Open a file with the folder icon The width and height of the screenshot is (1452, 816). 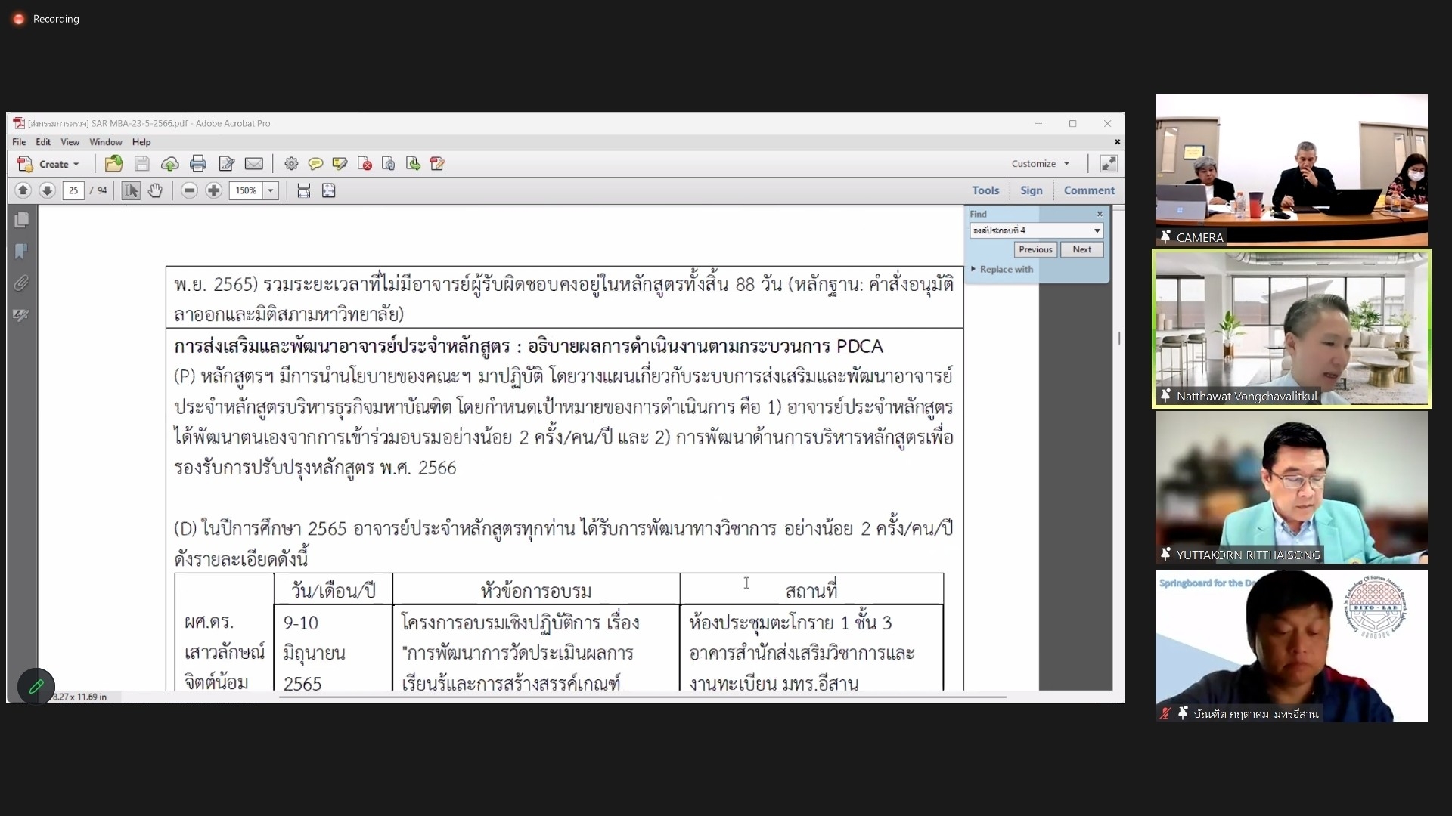click(113, 164)
